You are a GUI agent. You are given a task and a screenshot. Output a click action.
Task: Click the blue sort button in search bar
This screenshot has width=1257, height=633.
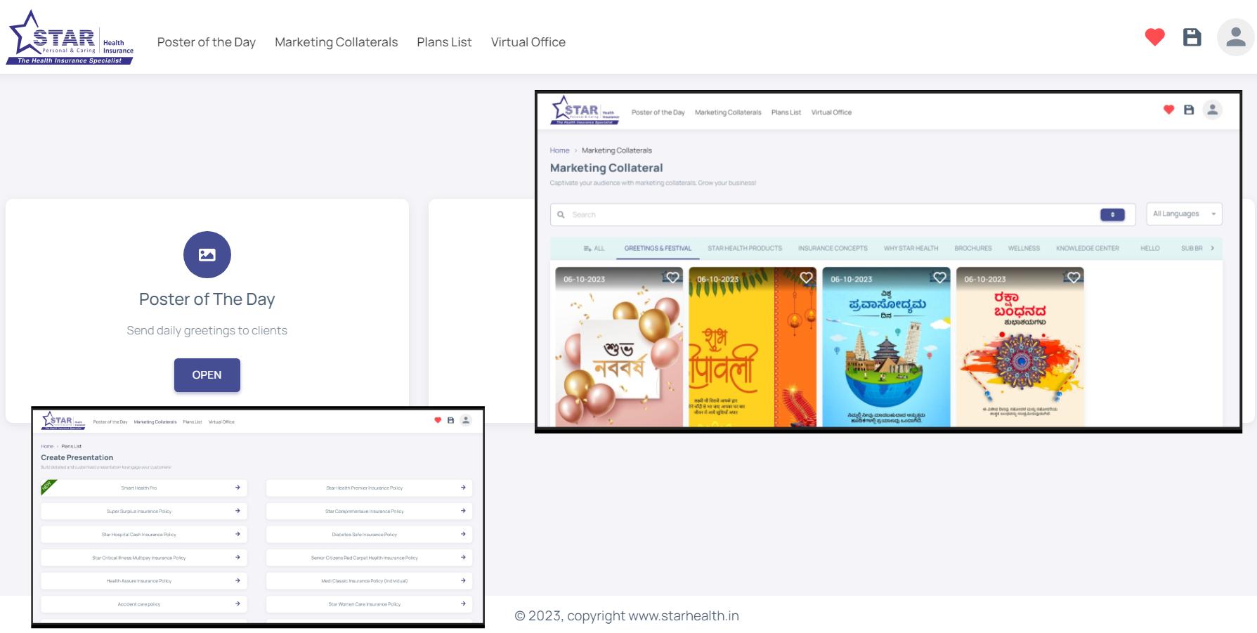1112,215
